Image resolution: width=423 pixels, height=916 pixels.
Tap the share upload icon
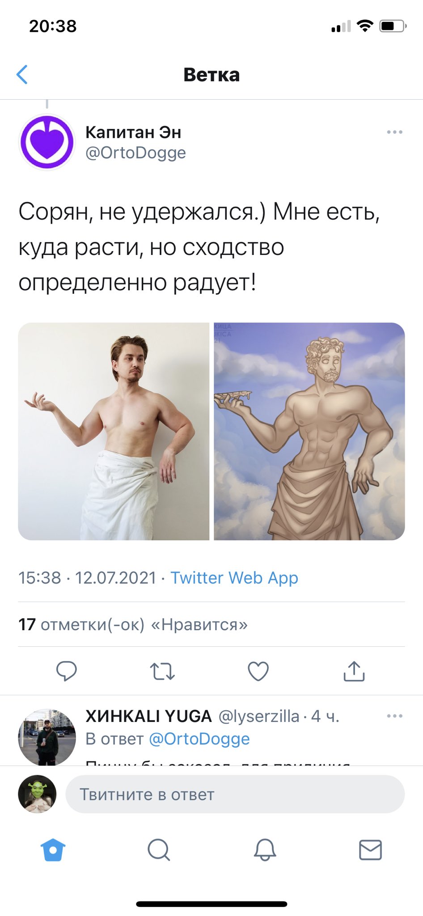point(354,671)
